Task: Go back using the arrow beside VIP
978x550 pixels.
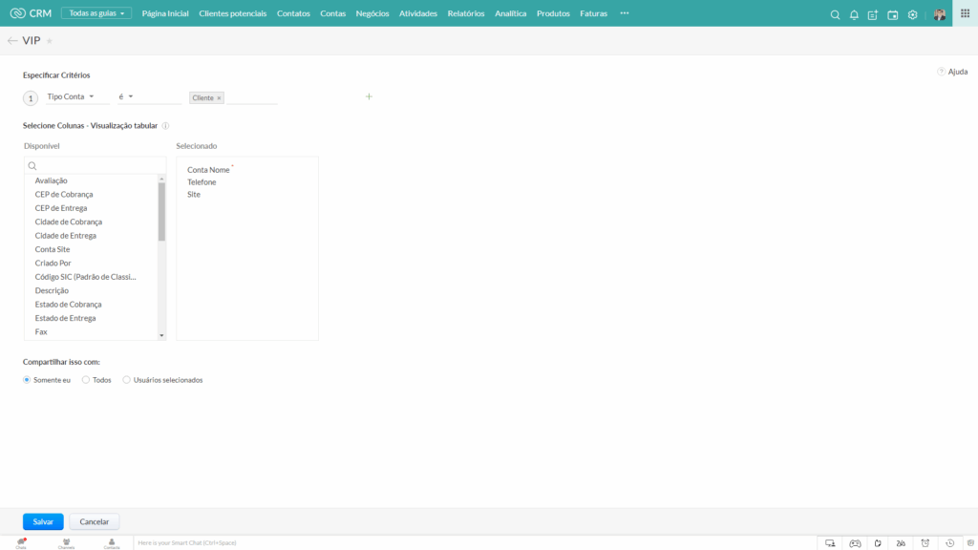Action: click(x=12, y=40)
